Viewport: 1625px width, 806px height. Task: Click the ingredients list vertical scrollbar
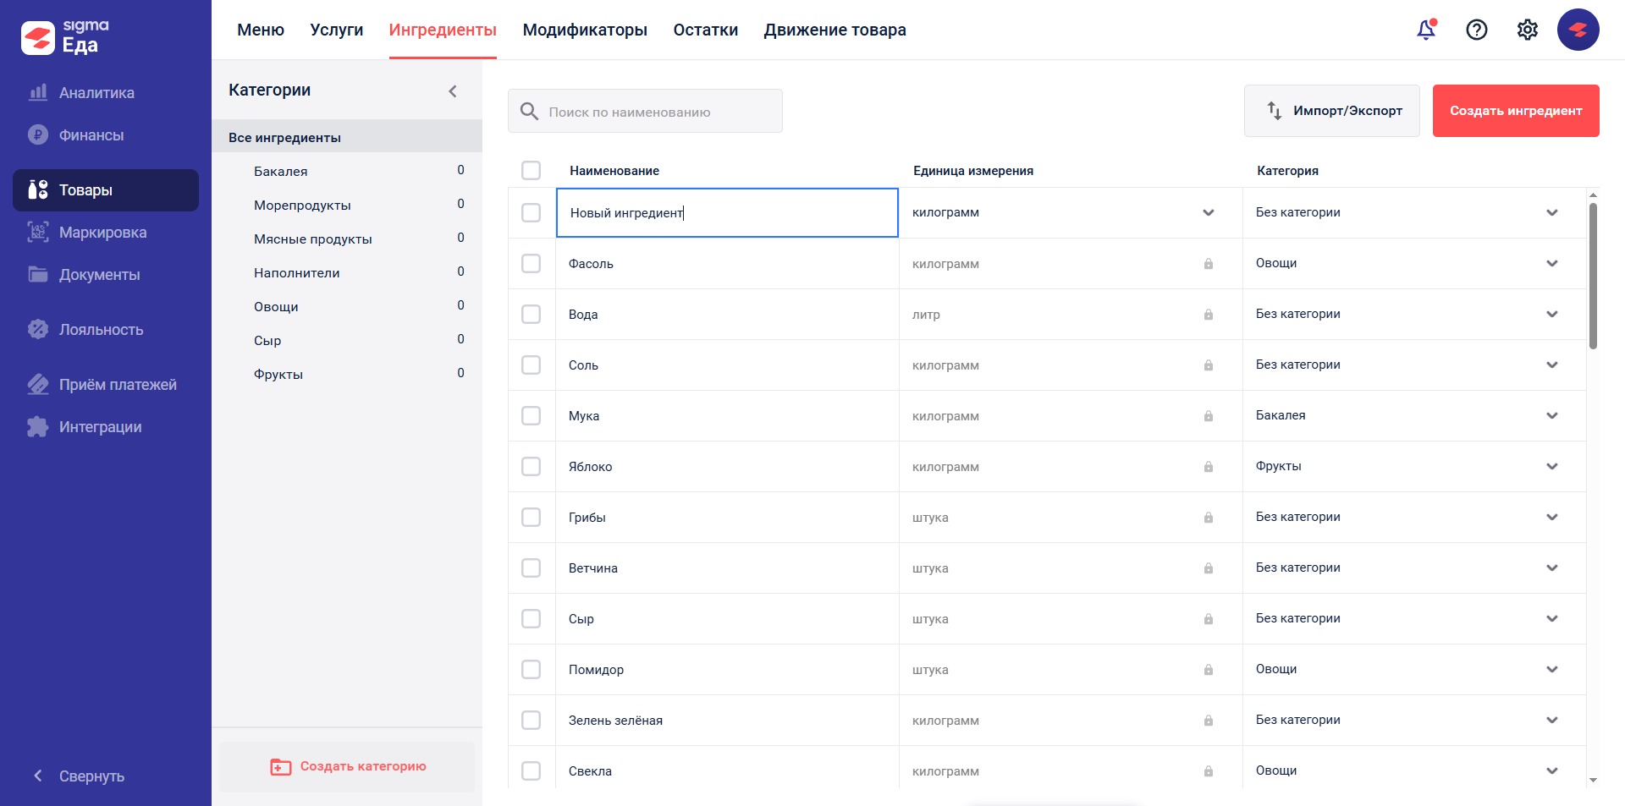point(1593,275)
